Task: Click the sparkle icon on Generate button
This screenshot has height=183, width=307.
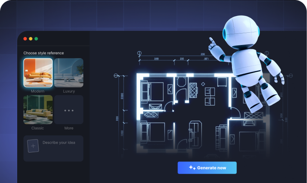Action: tap(192, 168)
